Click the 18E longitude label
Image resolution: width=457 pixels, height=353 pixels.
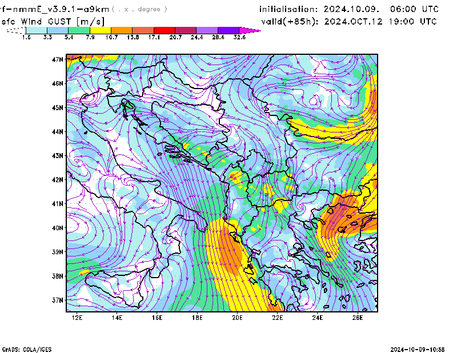point(197,318)
